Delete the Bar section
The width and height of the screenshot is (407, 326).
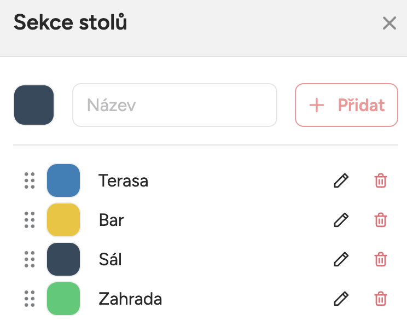coord(381,220)
